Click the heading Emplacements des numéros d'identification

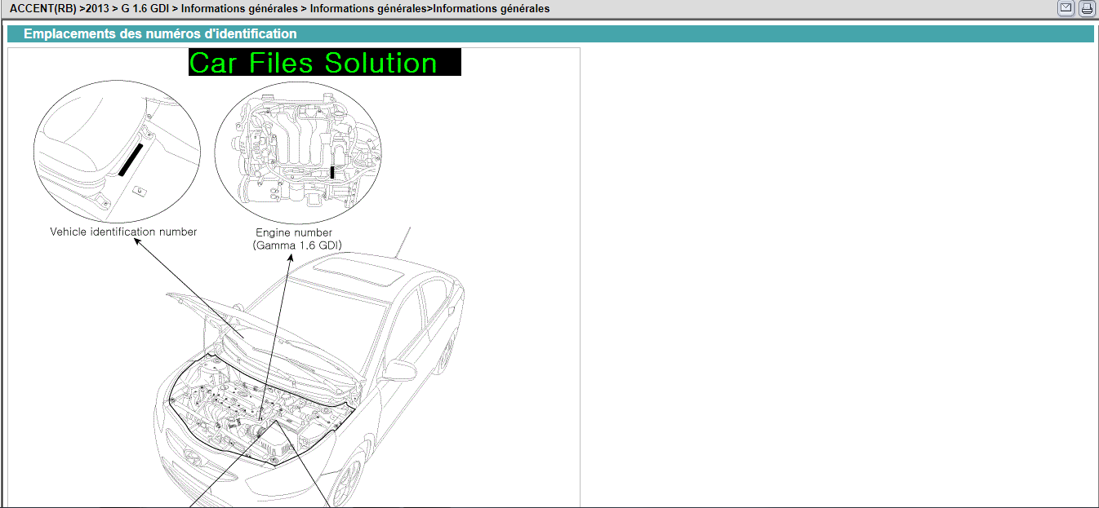(x=160, y=34)
